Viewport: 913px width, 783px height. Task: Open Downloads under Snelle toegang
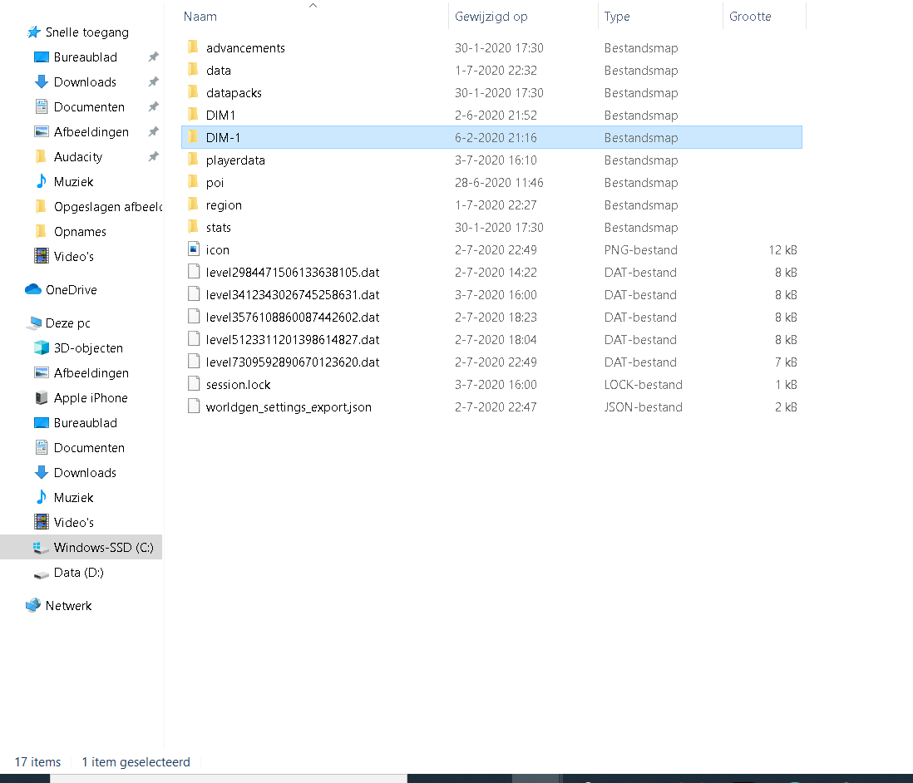coord(85,82)
